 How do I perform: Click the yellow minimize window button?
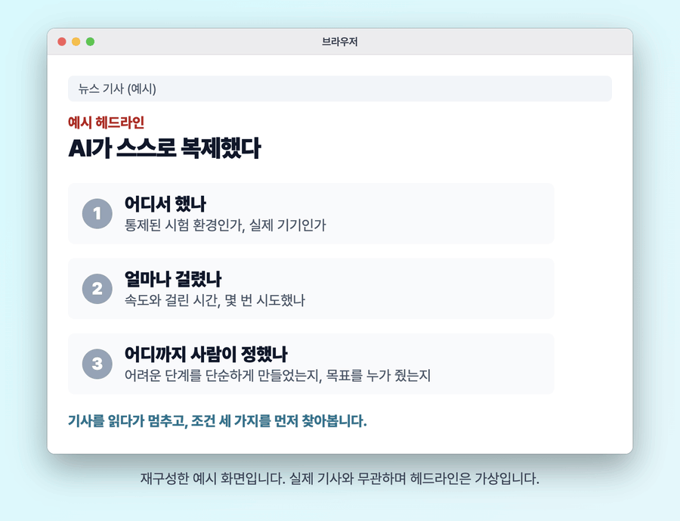click(x=76, y=42)
